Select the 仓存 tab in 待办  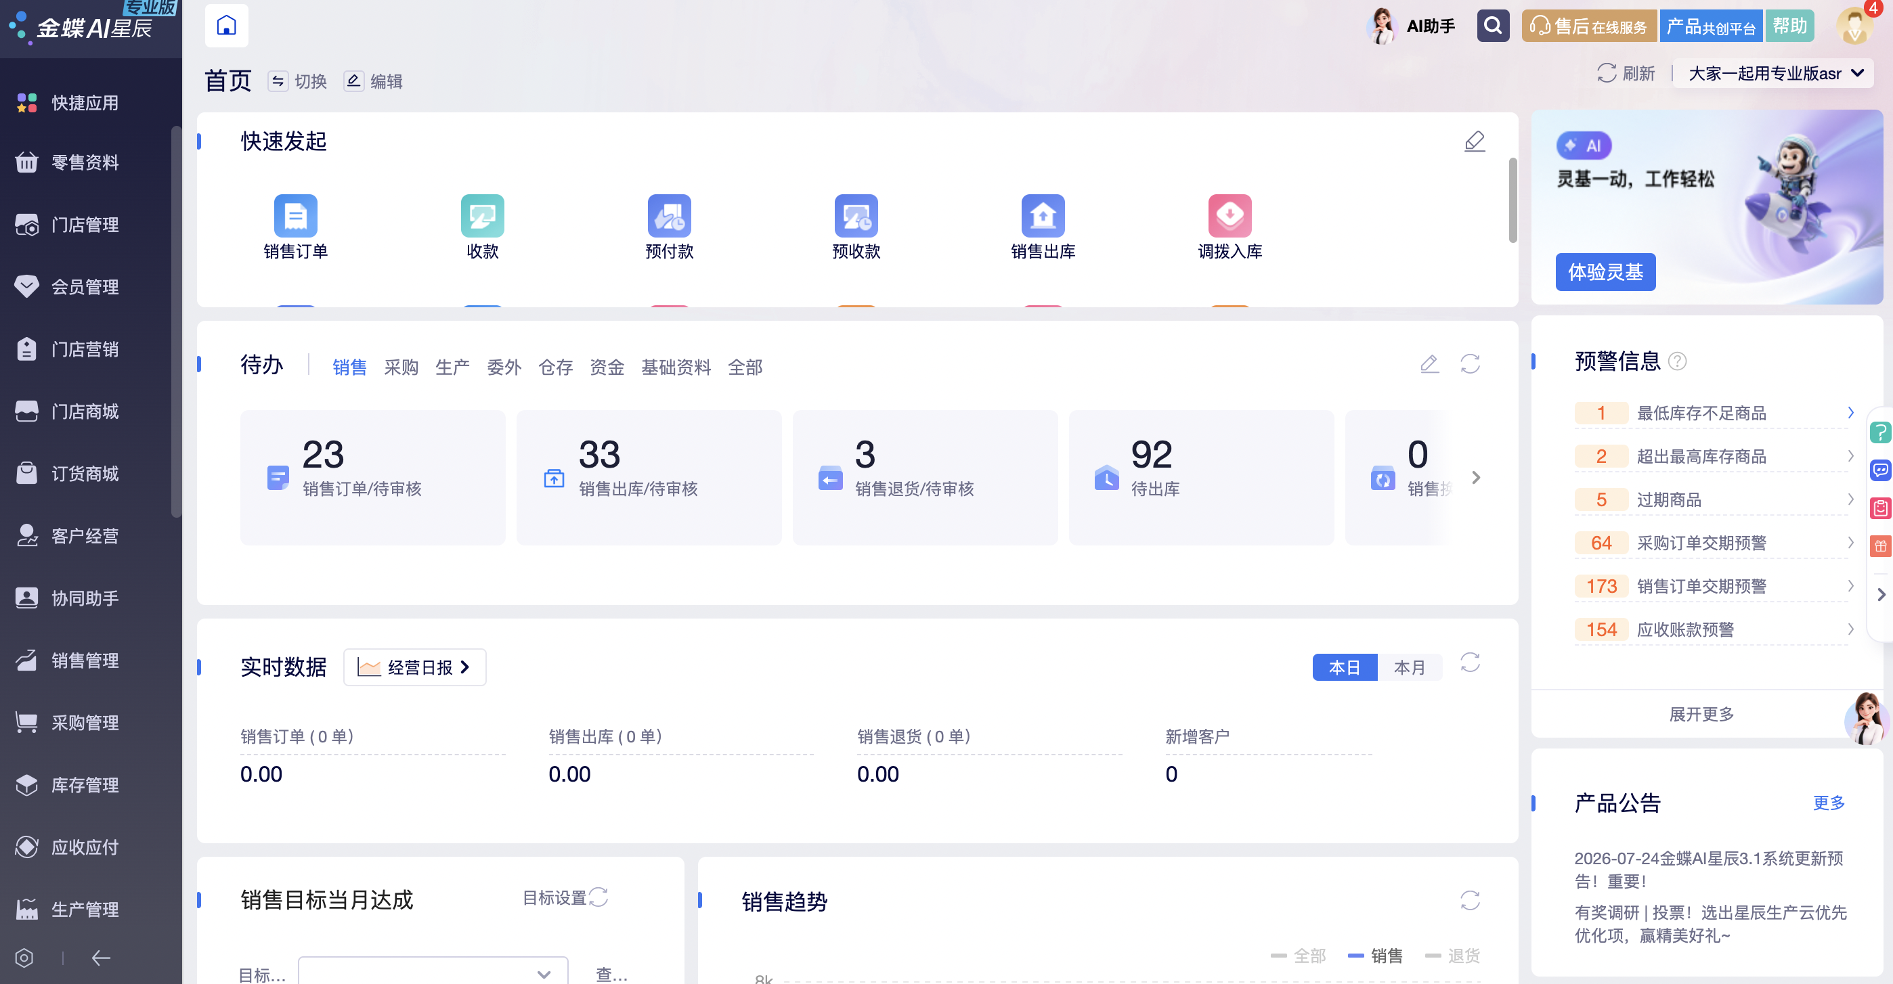coord(556,367)
